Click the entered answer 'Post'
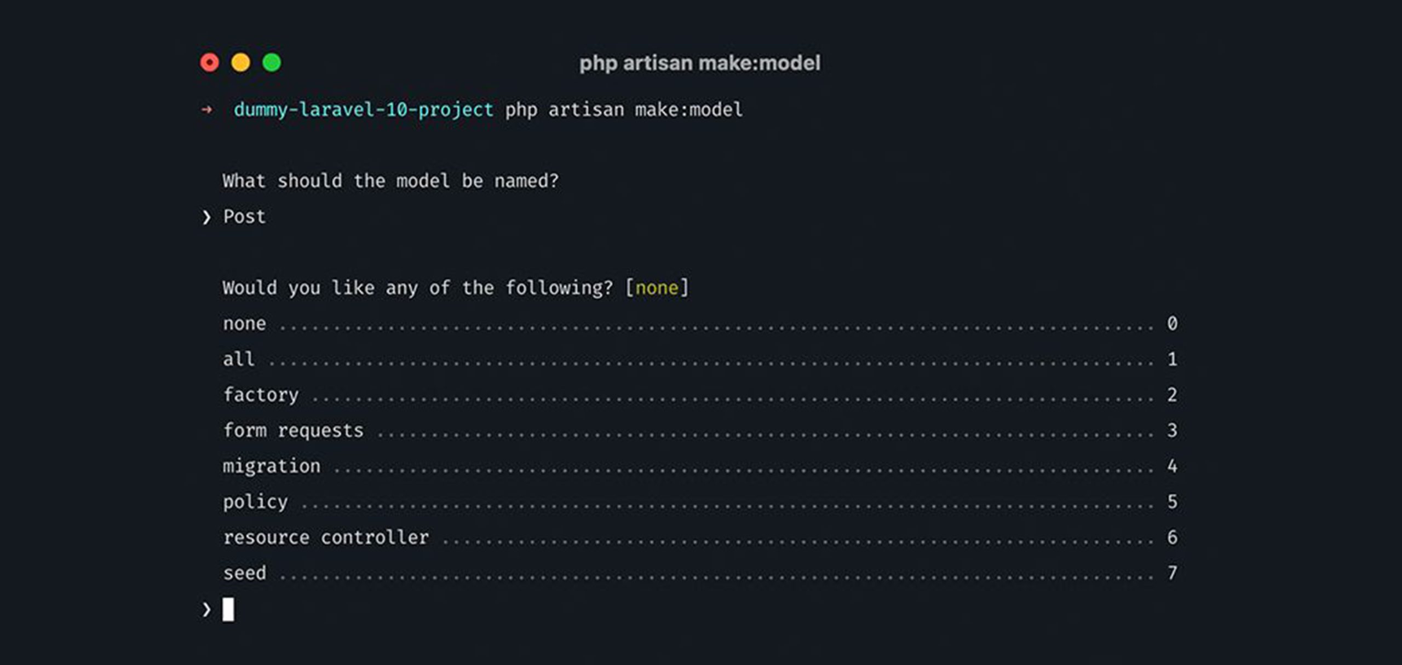The width and height of the screenshot is (1402, 665). point(244,217)
